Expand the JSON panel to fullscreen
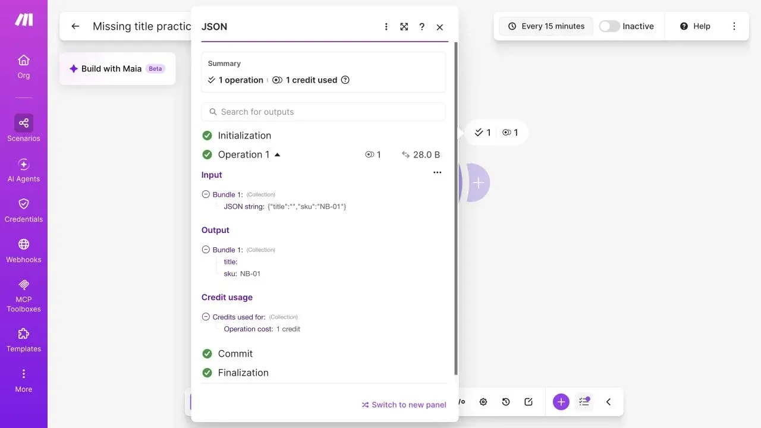The height and width of the screenshot is (428, 761). (404, 27)
